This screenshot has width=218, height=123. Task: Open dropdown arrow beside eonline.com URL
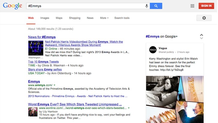pyautogui.click(x=128, y=108)
